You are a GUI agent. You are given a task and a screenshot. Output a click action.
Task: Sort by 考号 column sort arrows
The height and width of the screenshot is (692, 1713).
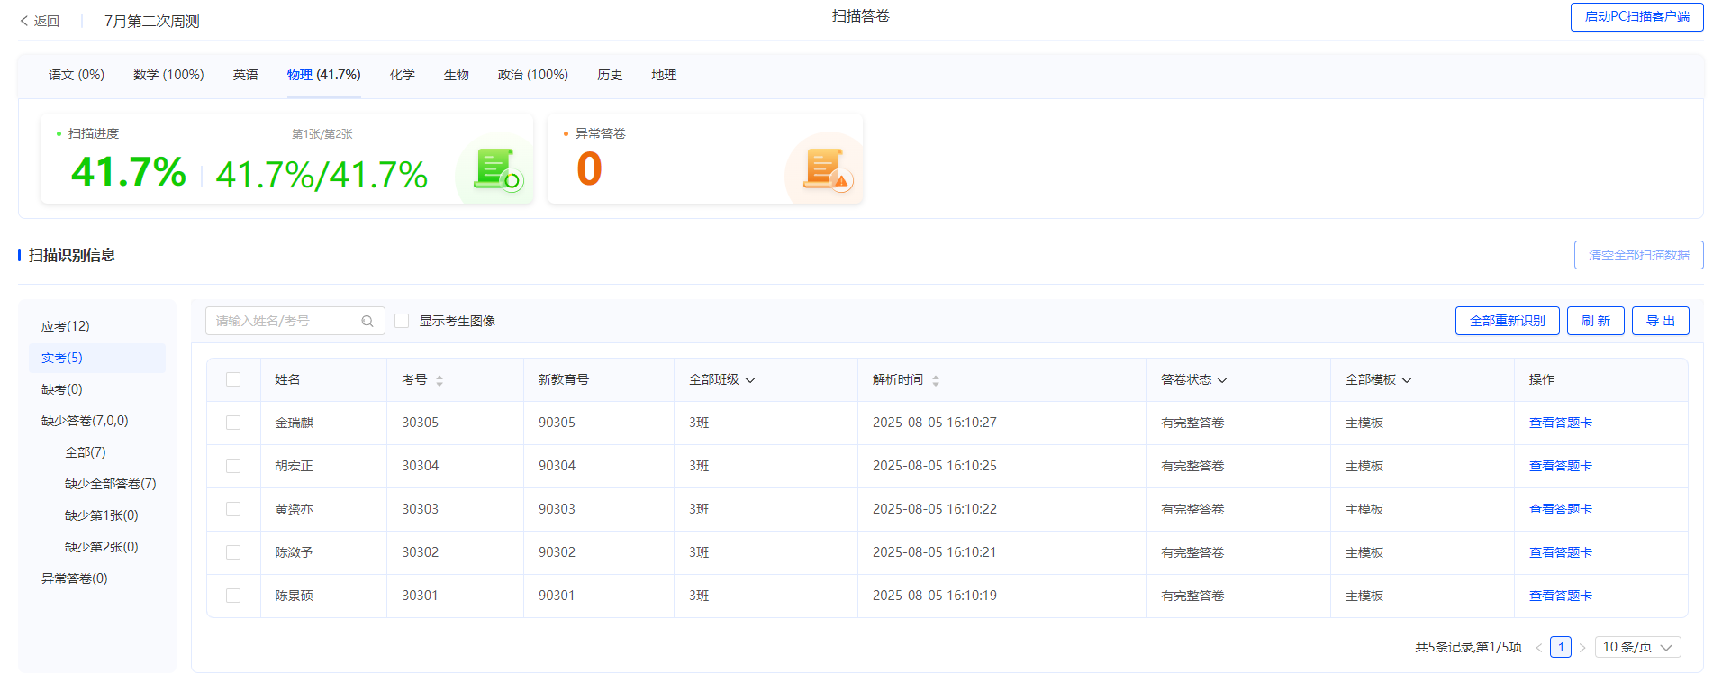(440, 380)
